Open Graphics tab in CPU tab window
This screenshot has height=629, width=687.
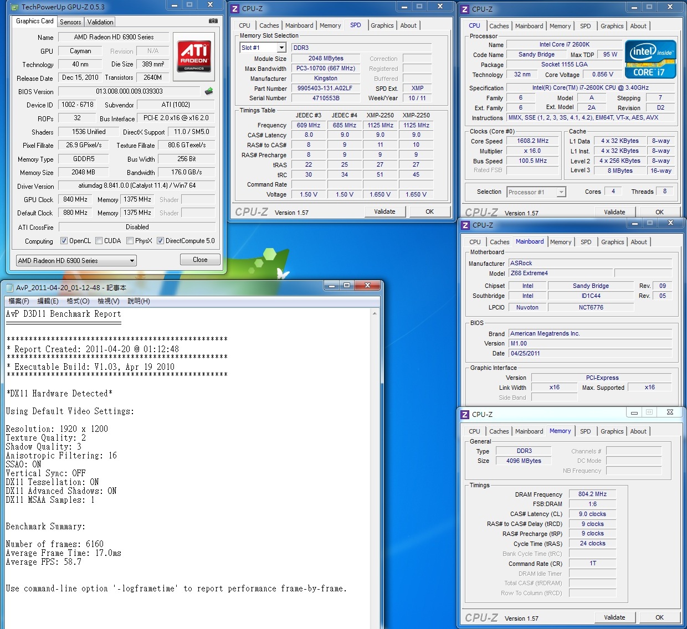(x=612, y=26)
